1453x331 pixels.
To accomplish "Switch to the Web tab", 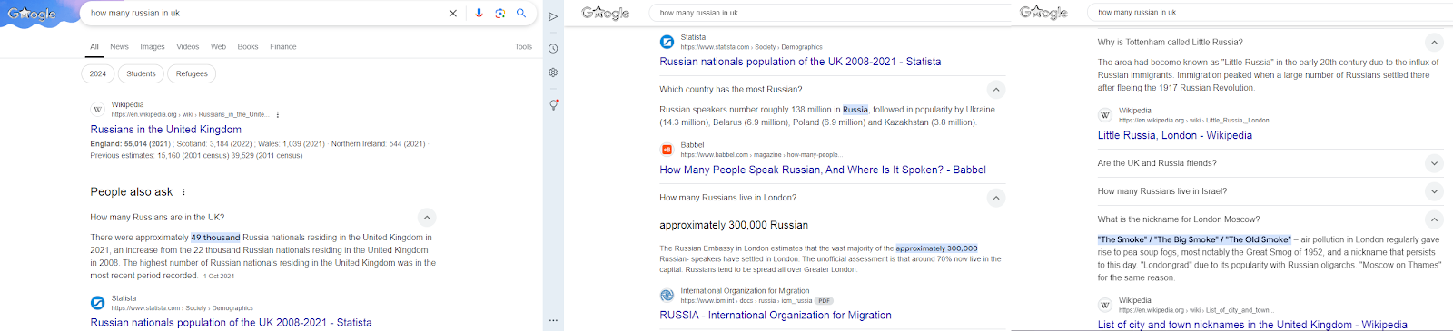I will [218, 47].
